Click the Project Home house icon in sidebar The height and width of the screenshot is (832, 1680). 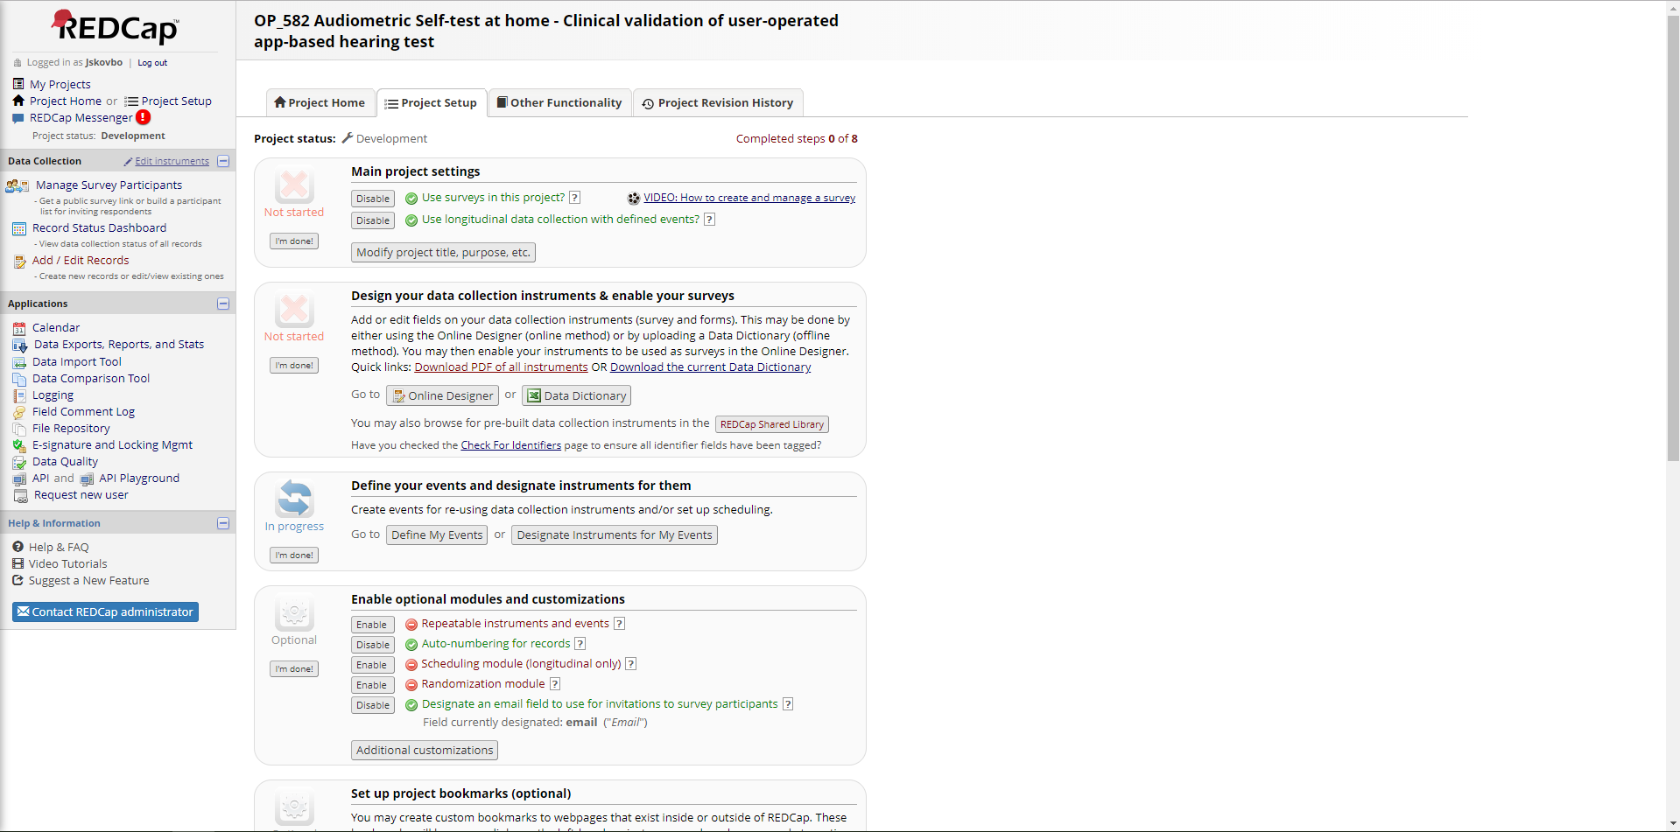click(18, 101)
